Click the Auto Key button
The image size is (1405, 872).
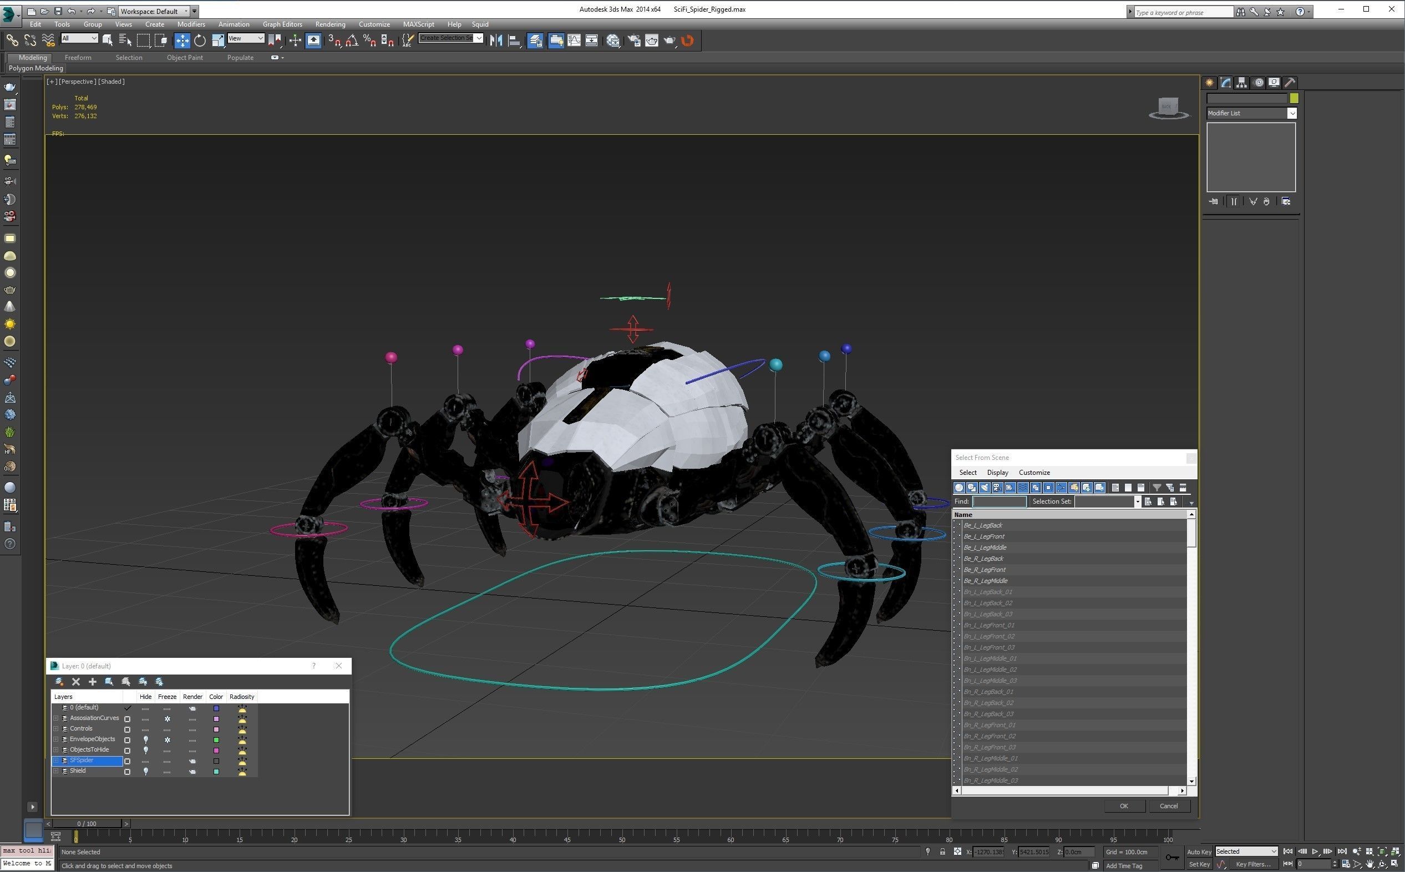tap(1199, 852)
